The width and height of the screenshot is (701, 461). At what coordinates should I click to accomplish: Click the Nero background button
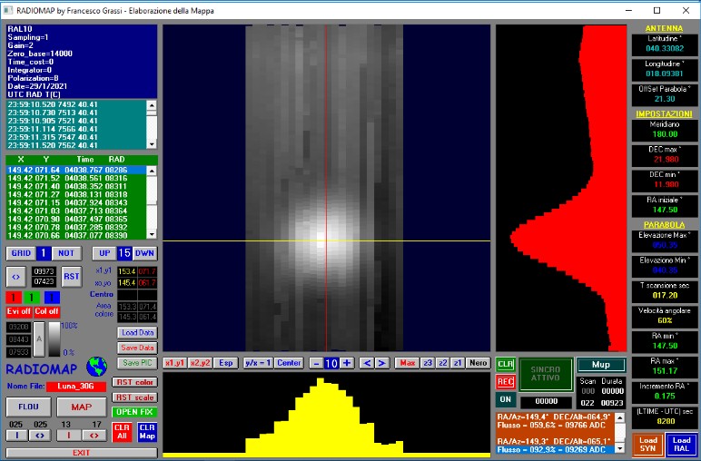[x=478, y=363]
